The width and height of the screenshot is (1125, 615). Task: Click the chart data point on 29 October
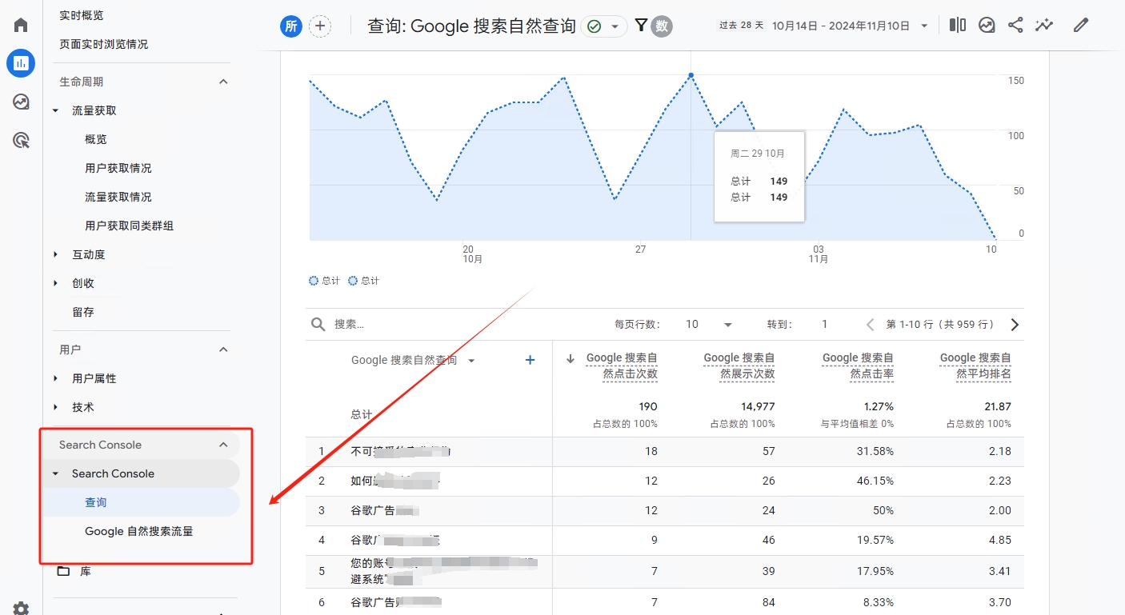pos(691,75)
